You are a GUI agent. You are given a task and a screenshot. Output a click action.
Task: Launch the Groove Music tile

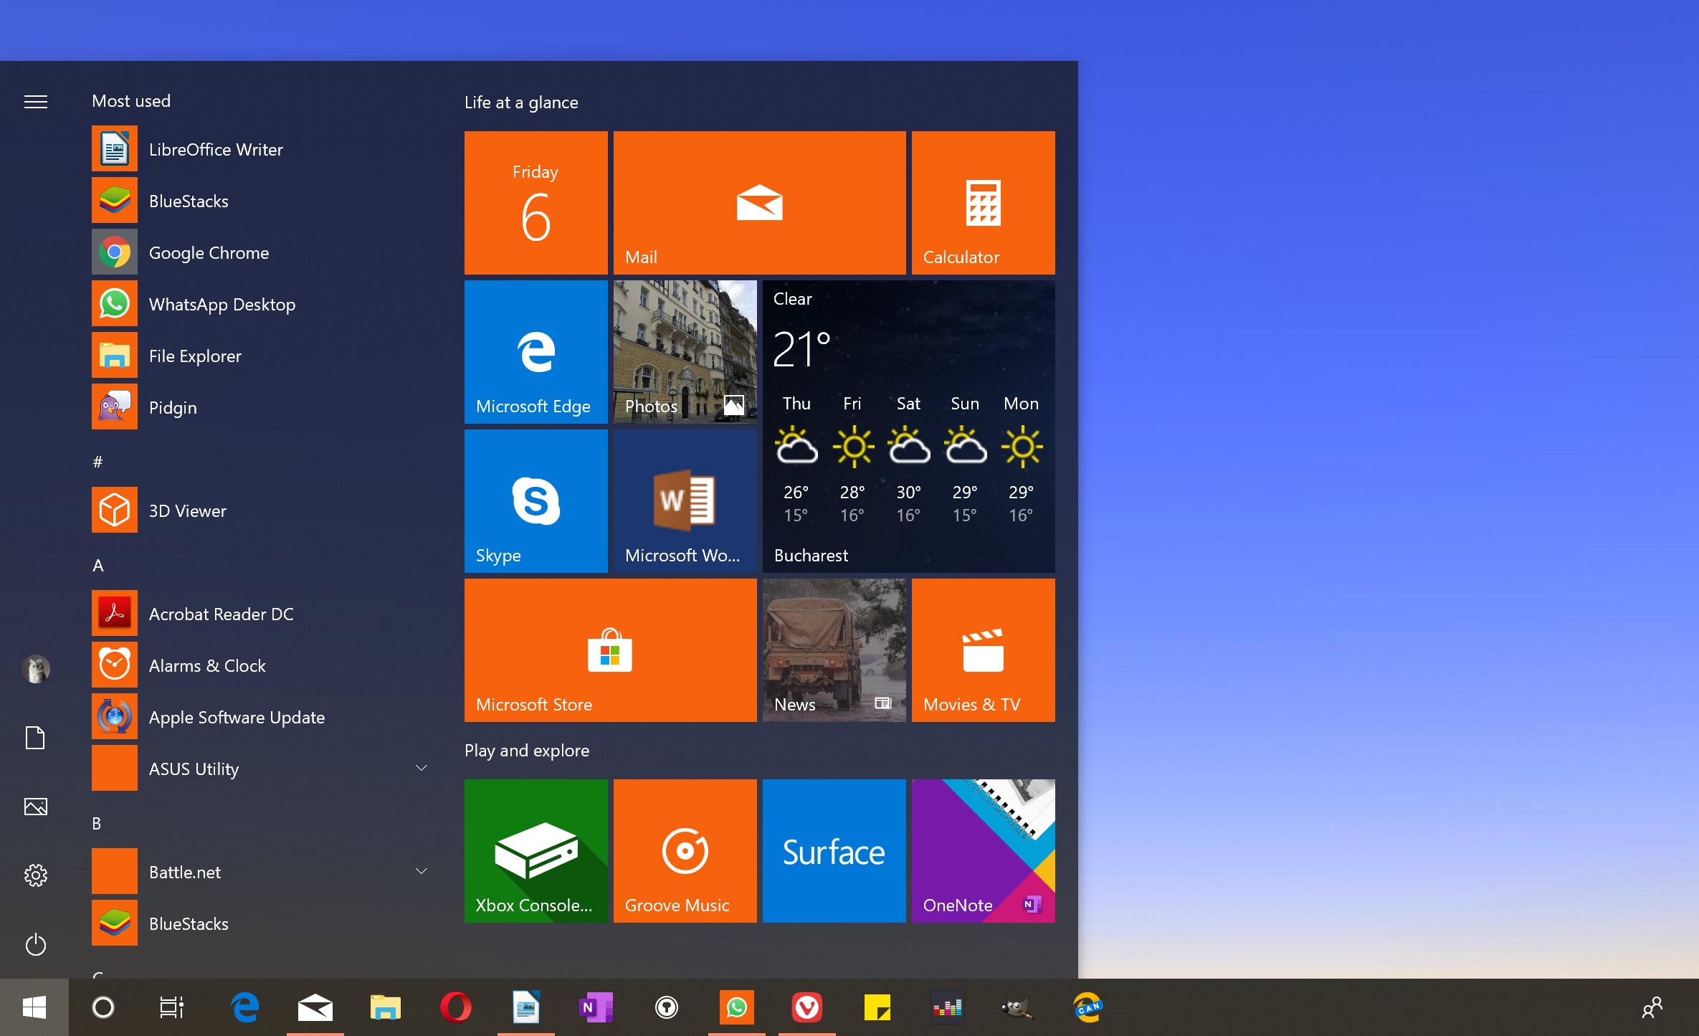[x=685, y=851]
